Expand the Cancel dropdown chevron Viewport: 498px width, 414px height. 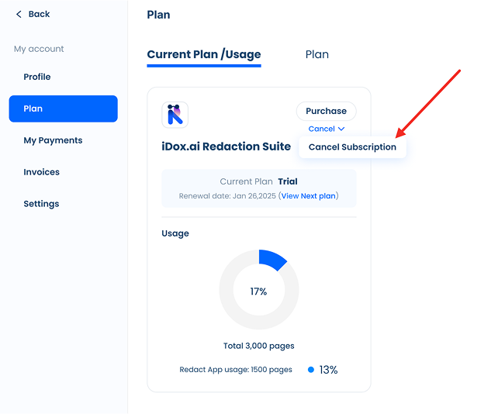tap(341, 129)
